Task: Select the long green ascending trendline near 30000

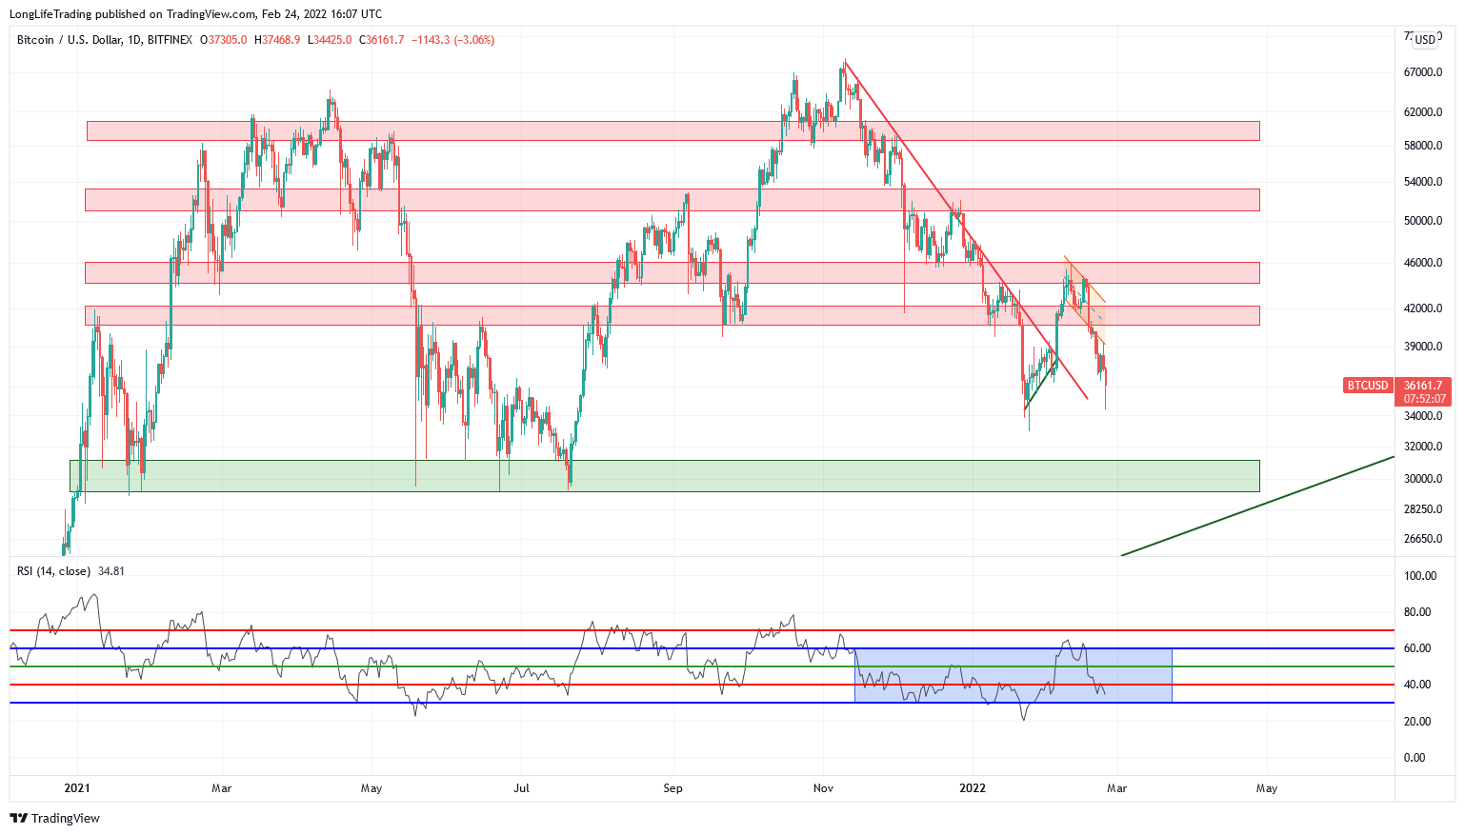Action: point(1257,506)
